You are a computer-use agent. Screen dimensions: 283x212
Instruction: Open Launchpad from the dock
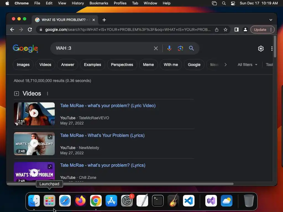49,201
